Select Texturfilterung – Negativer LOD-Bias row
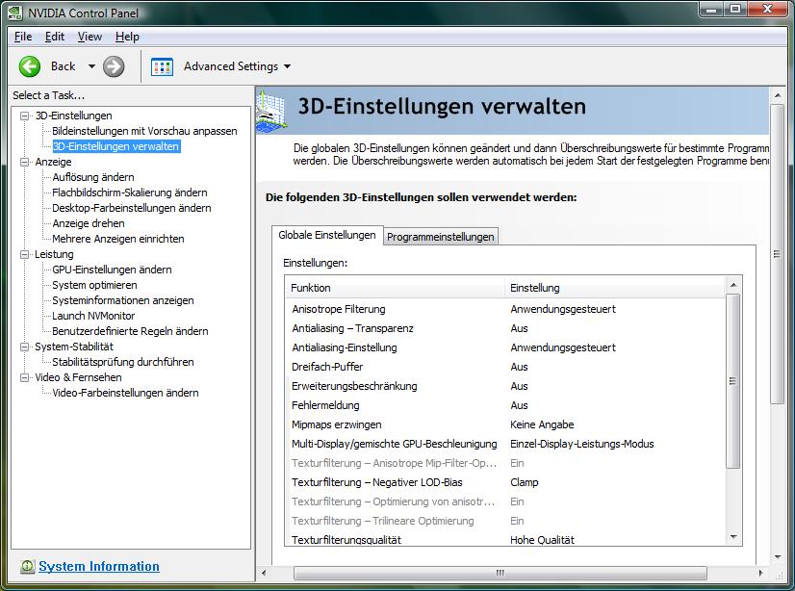795x591 pixels. [x=505, y=482]
